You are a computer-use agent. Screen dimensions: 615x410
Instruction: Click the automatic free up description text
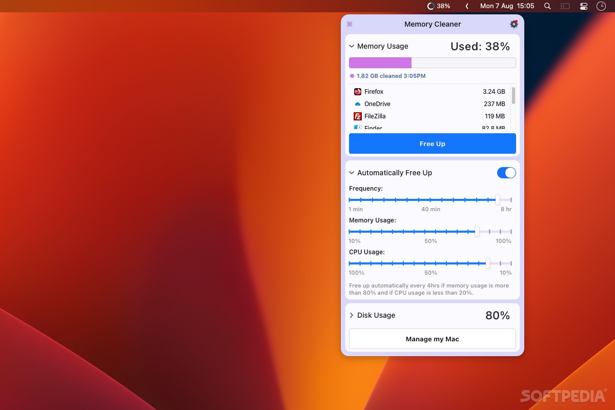point(429,289)
